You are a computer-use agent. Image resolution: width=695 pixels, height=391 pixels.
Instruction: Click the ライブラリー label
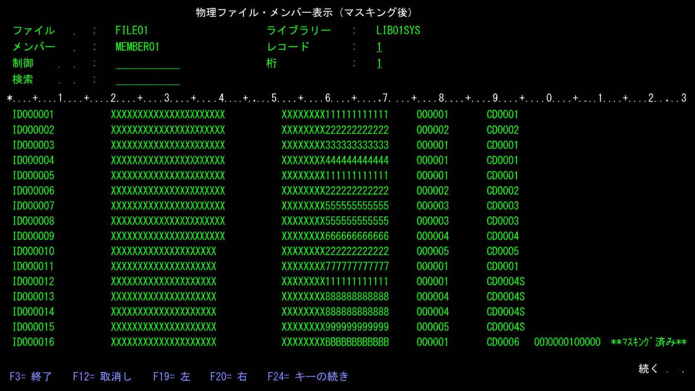pos(299,31)
